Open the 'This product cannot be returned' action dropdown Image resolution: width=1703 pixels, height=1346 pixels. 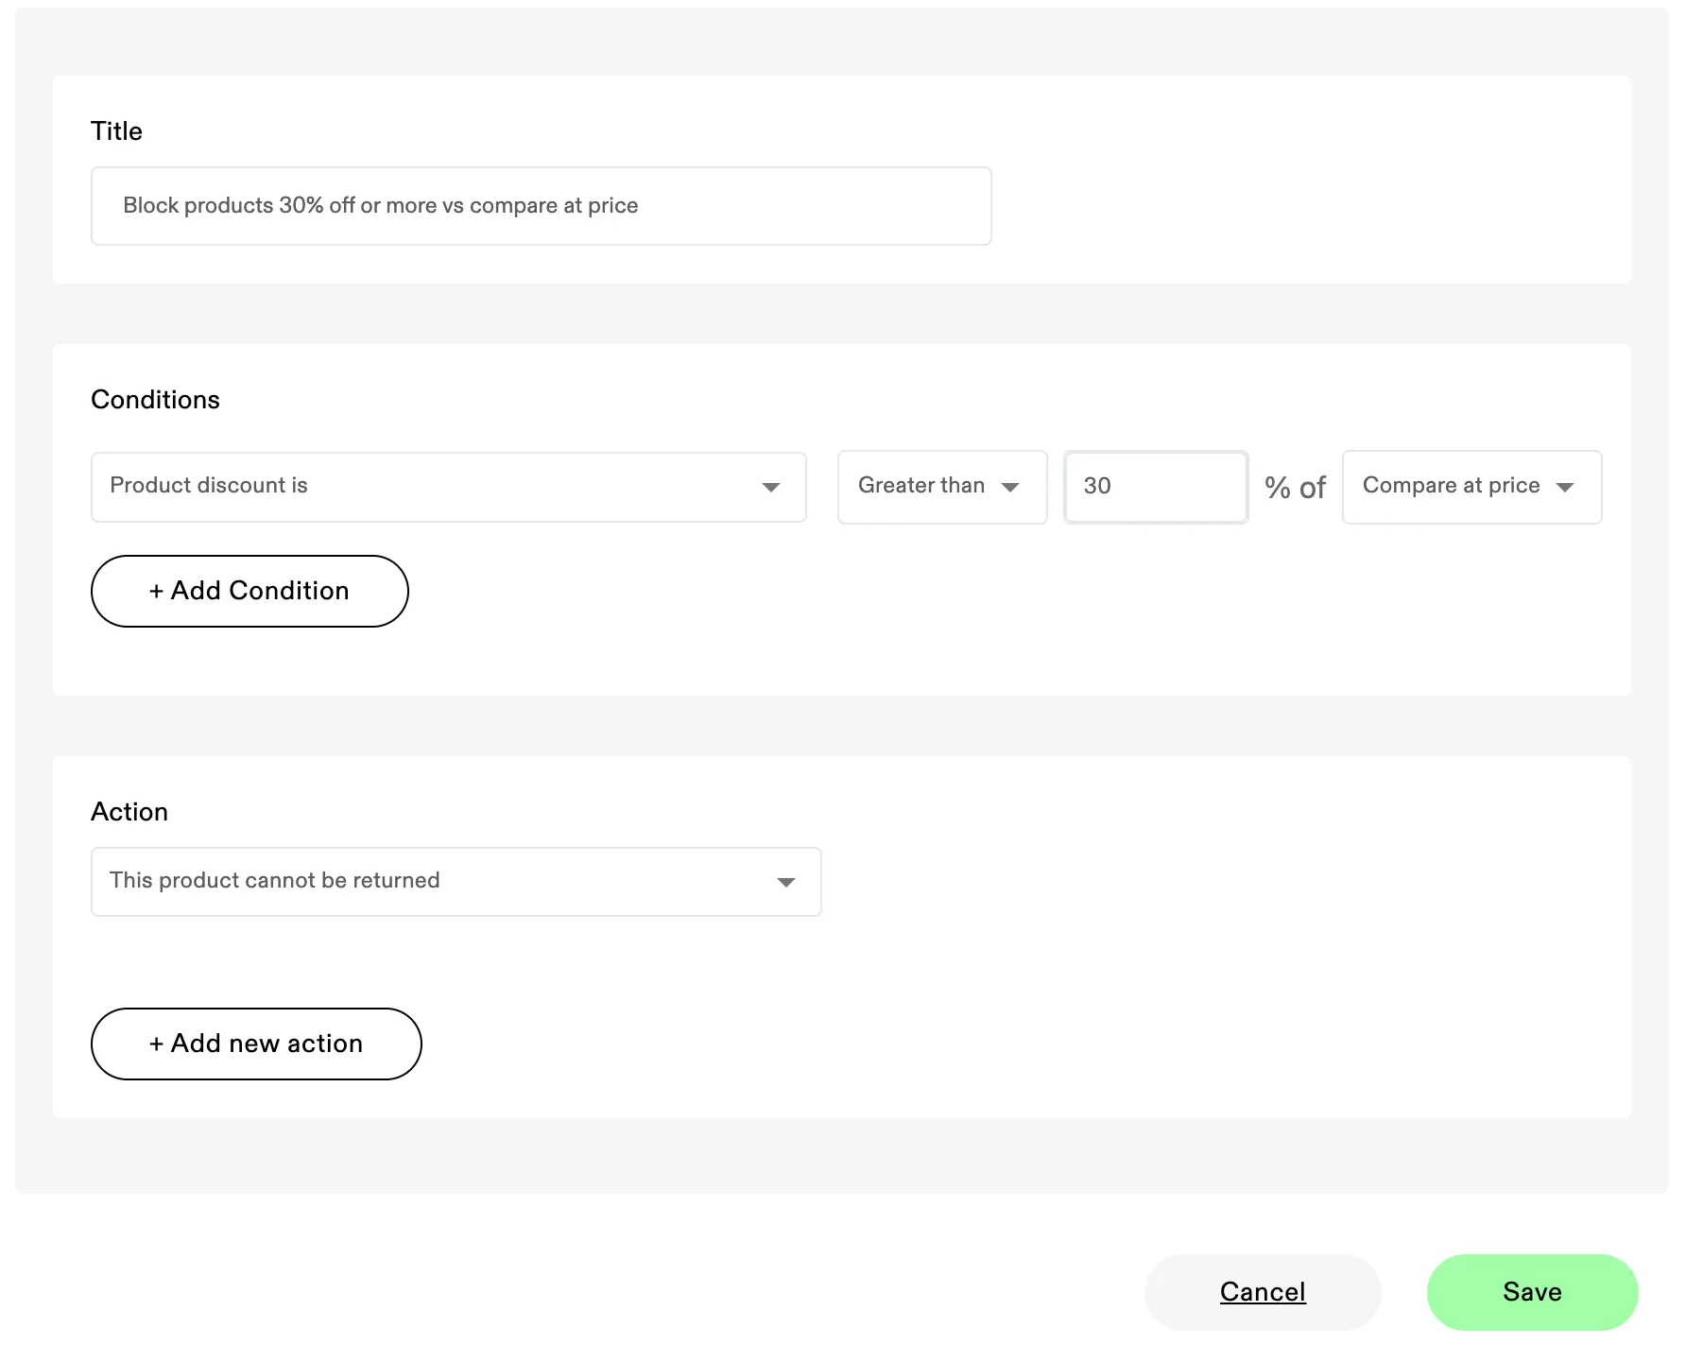[456, 882]
